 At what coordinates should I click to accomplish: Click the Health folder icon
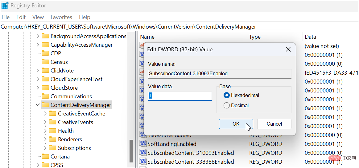coord(53,131)
